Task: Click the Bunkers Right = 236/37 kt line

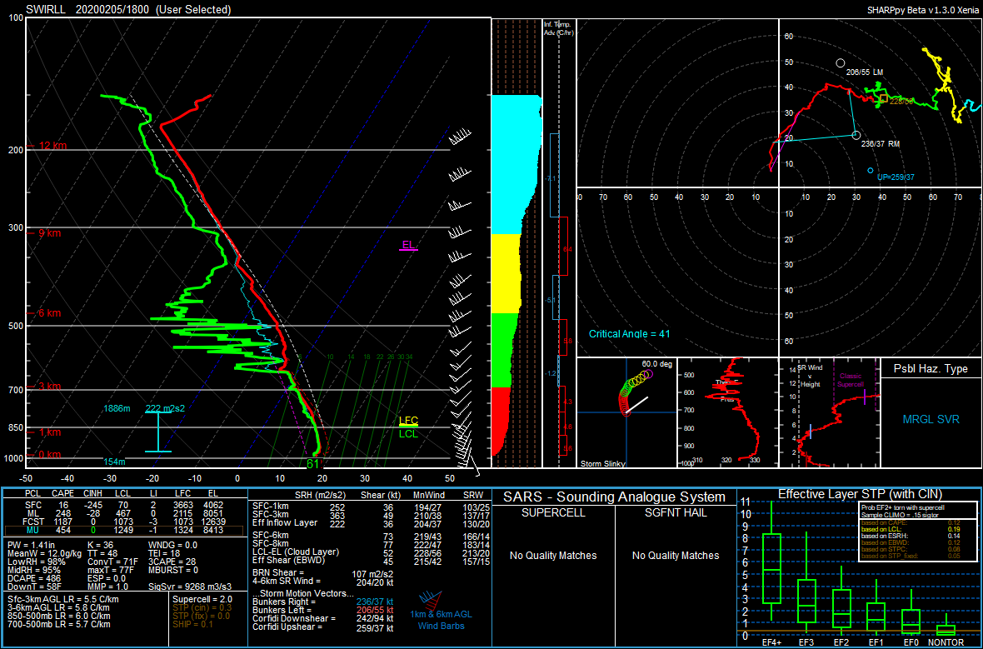Action: [x=323, y=602]
